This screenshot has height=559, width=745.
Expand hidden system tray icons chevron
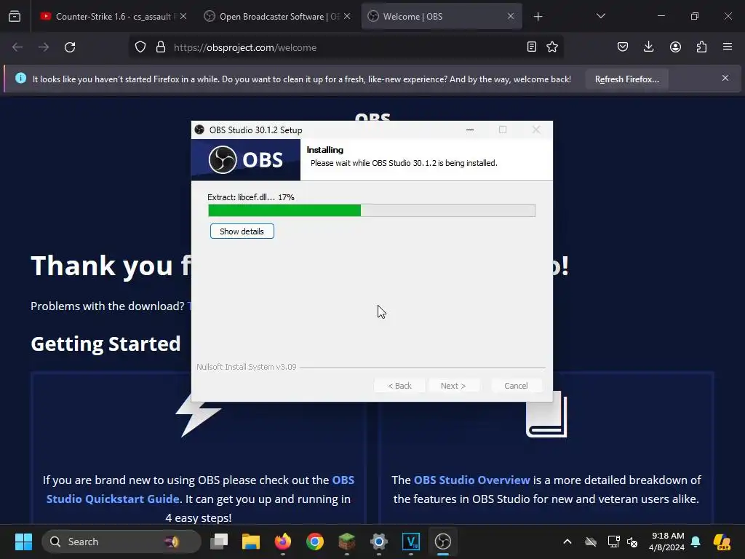pyautogui.click(x=567, y=542)
